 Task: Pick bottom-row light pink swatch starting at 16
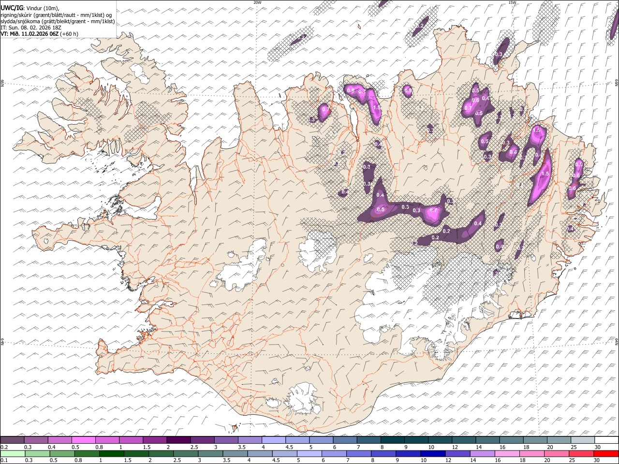click(507, 454)
